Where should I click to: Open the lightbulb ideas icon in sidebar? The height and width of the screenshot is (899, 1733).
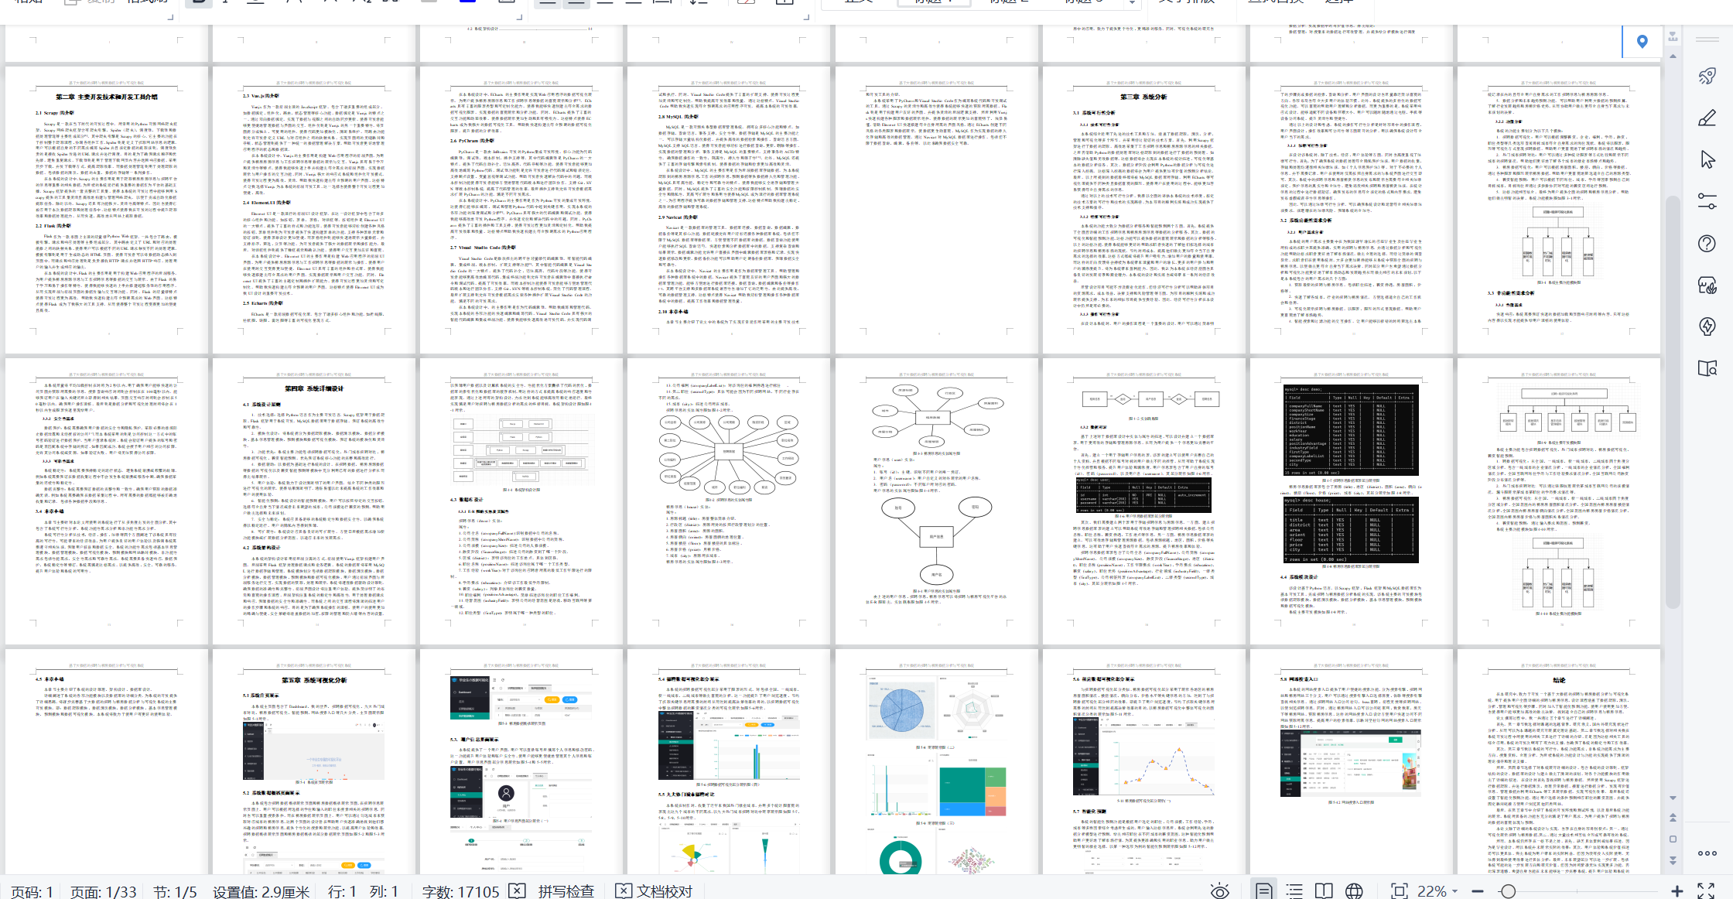1707,326
